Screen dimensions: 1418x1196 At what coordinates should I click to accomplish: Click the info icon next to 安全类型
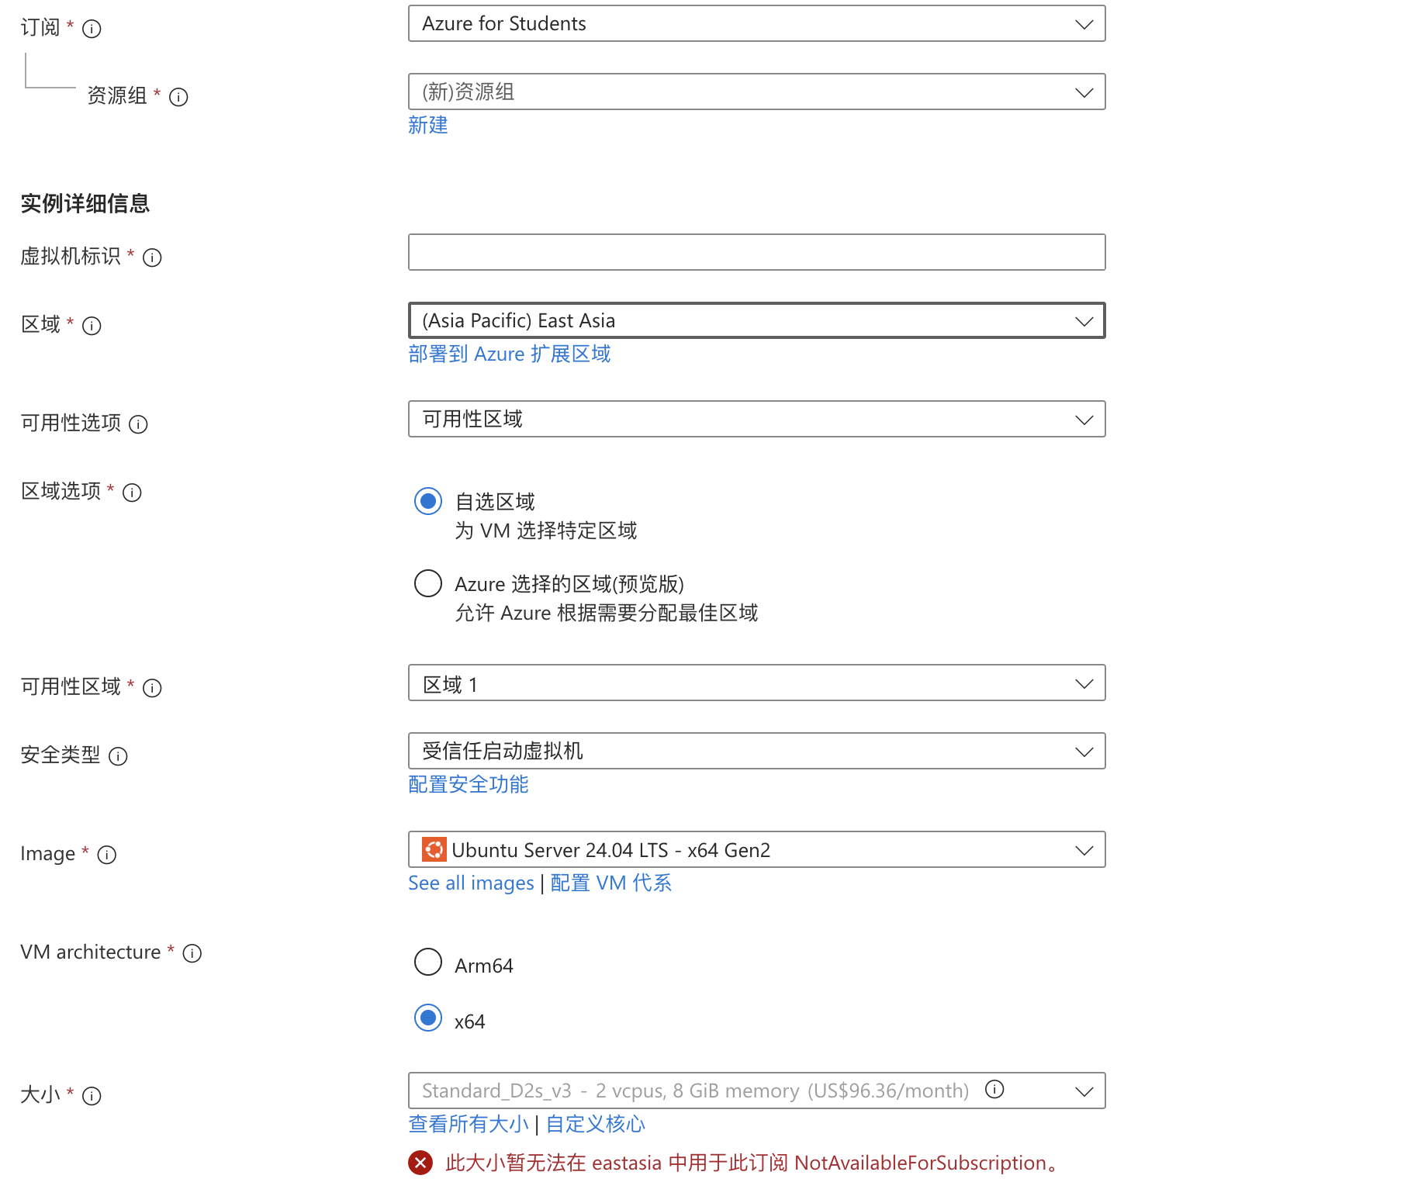click(x=118, y=756)
